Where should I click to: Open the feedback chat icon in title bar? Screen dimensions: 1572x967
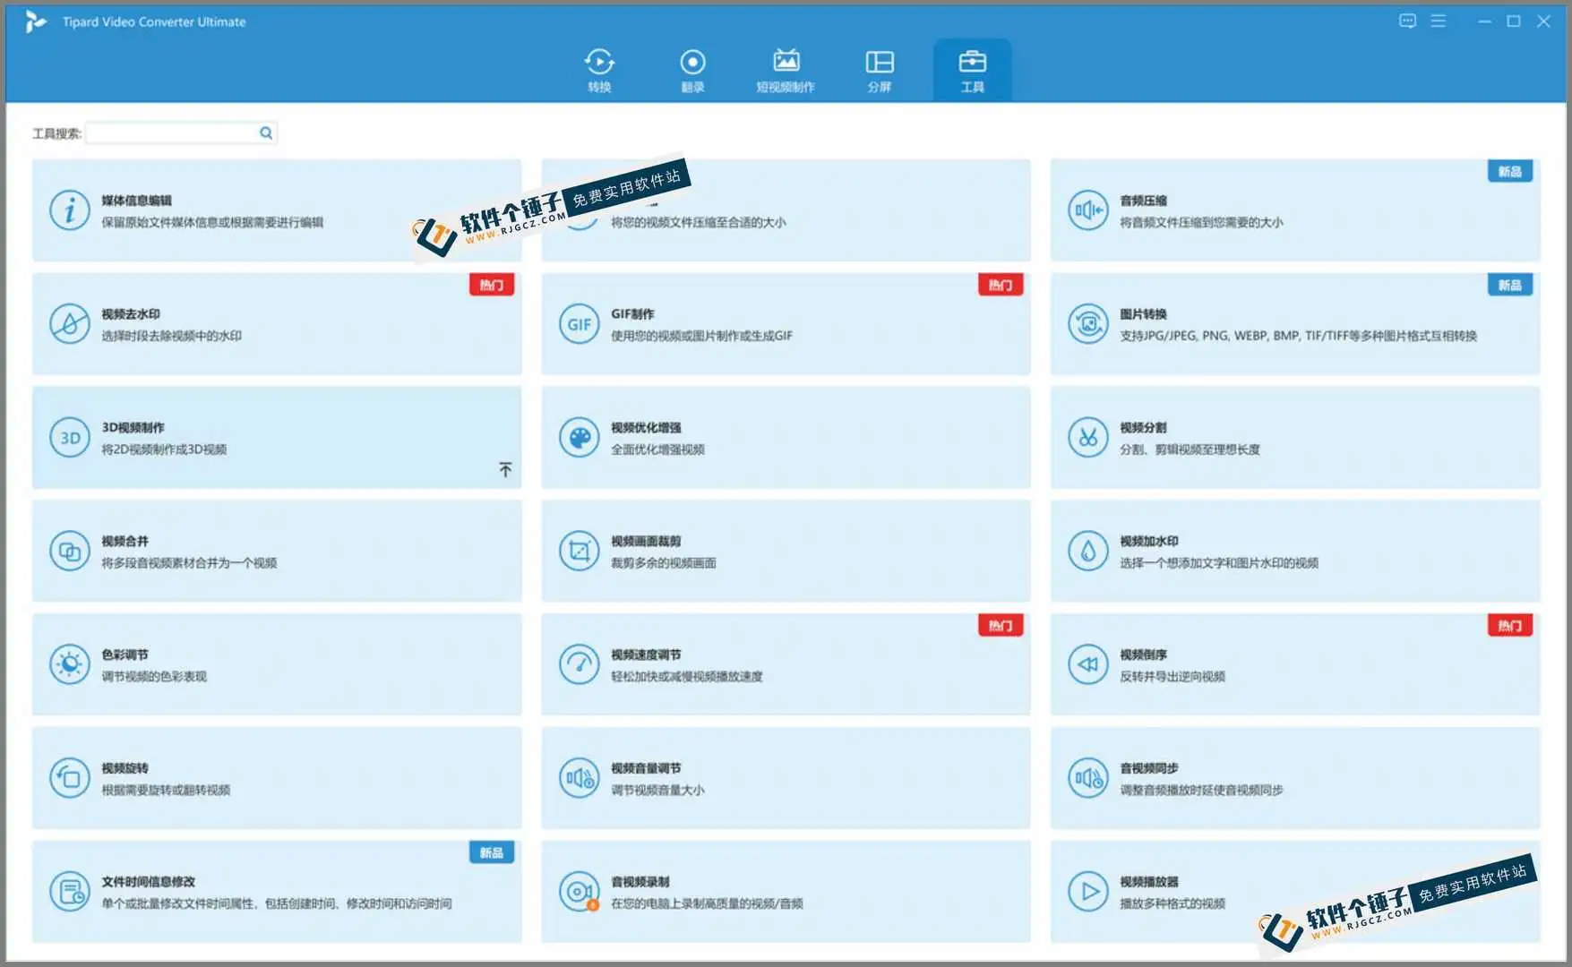[1407, 21]
